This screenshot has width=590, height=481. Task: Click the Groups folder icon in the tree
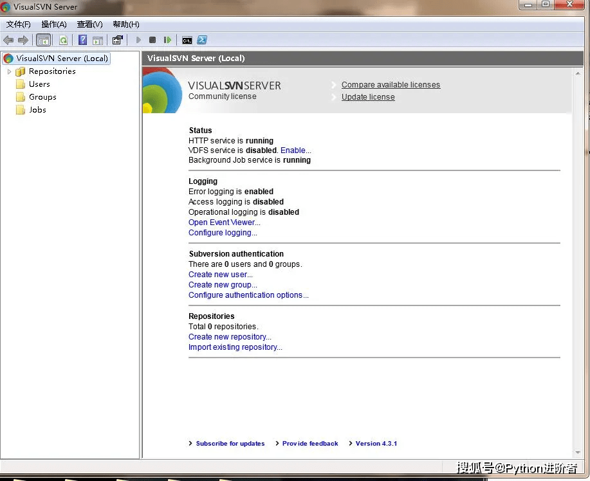(x=21, y=97)
